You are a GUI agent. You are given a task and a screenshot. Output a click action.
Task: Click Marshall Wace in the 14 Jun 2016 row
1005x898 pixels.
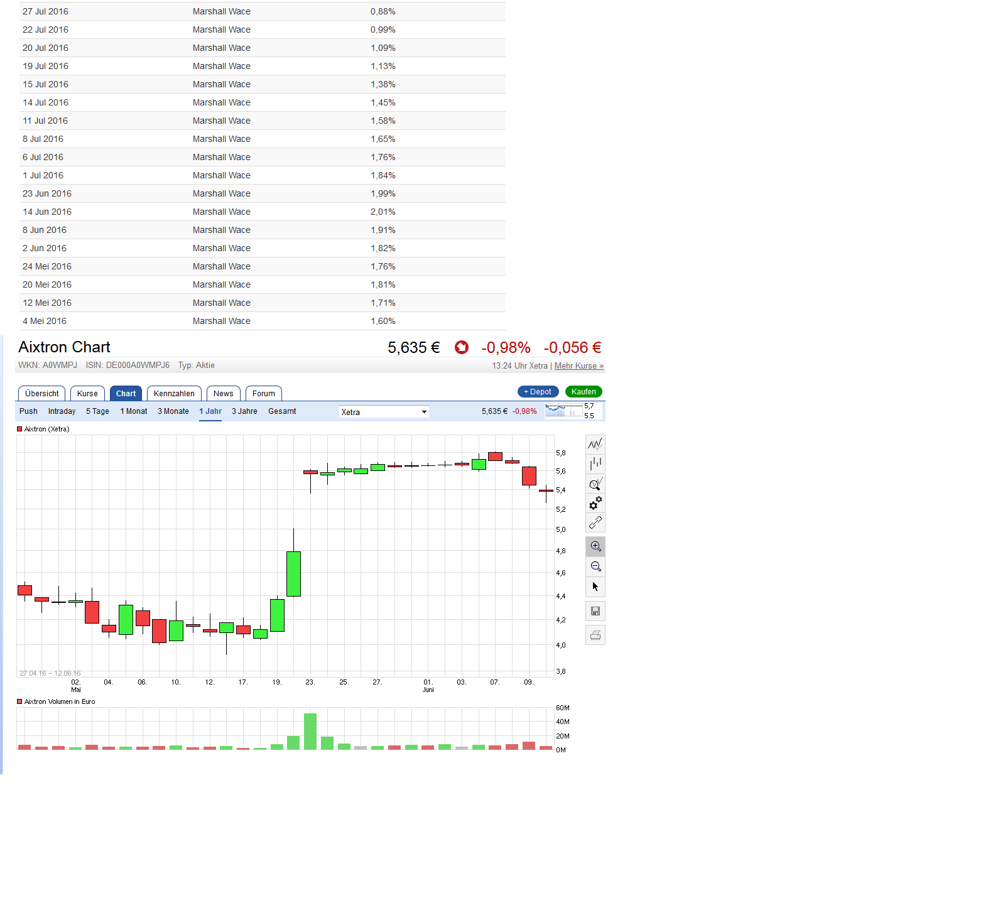coord(222,212)
